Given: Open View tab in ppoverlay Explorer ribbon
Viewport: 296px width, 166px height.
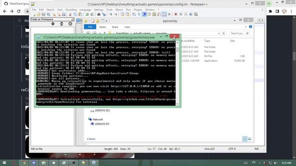Looking at the screenshot, I should coord(127,27).
